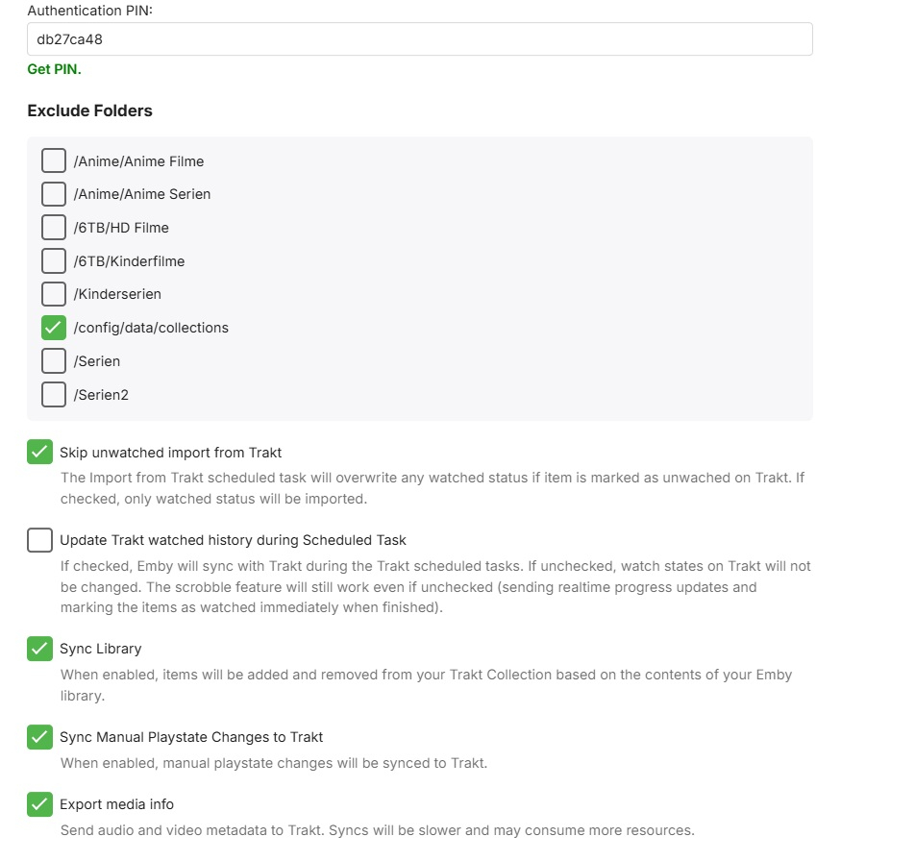Image resolution: width=915 pixels, height=861 pixels.
Task: Enable Update Trakt watched history during Scheduled Task
Action: coord(39,540)
